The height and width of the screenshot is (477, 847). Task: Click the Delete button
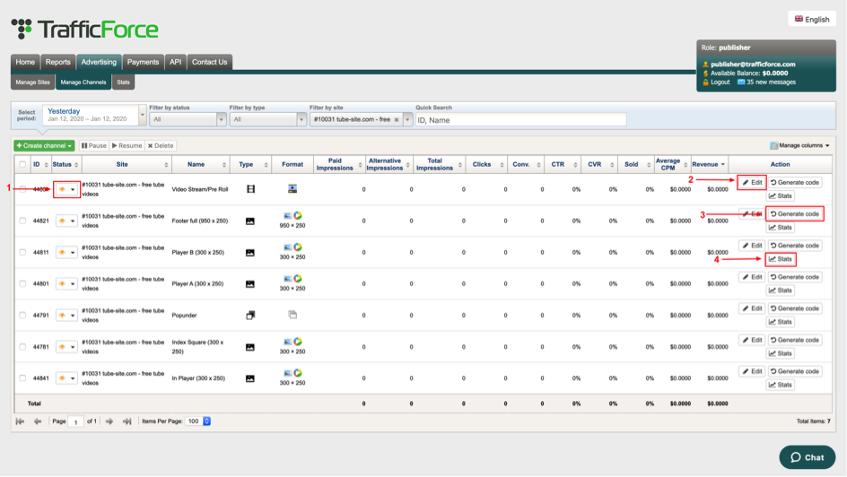tap(161, 145)
